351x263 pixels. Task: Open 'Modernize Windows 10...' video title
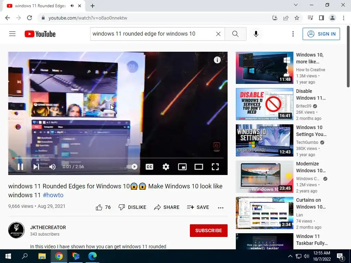(x=311, y=167)
